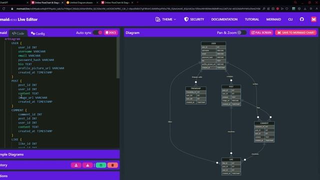Click the orange delete icon in History
Image resolution: width=320 pixels, height=180 pixels.
point(112,165)
